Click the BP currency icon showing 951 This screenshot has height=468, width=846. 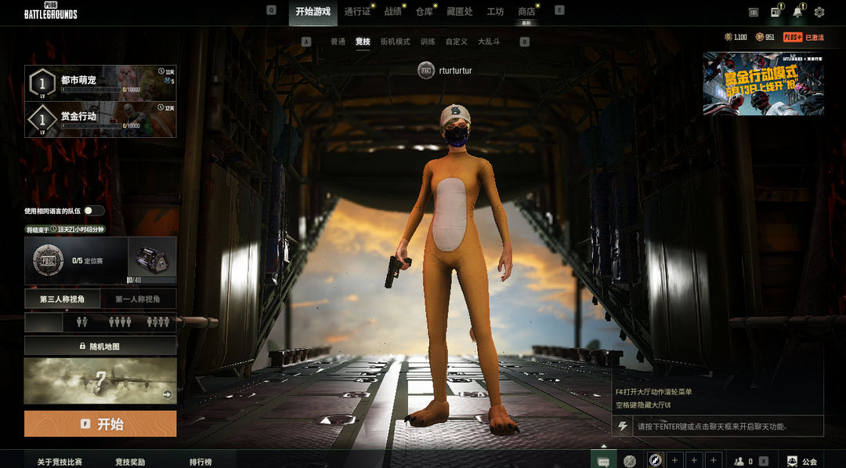[760, 38]
